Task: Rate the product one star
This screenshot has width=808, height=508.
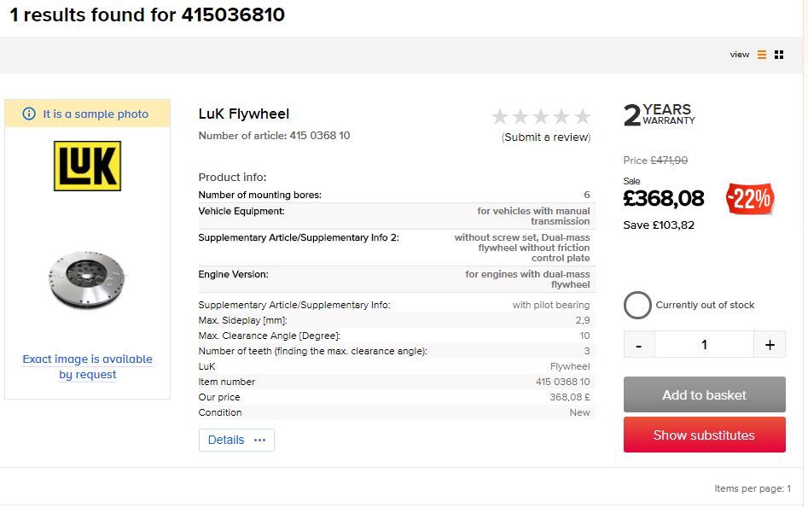Action: (x=500, y=117)
